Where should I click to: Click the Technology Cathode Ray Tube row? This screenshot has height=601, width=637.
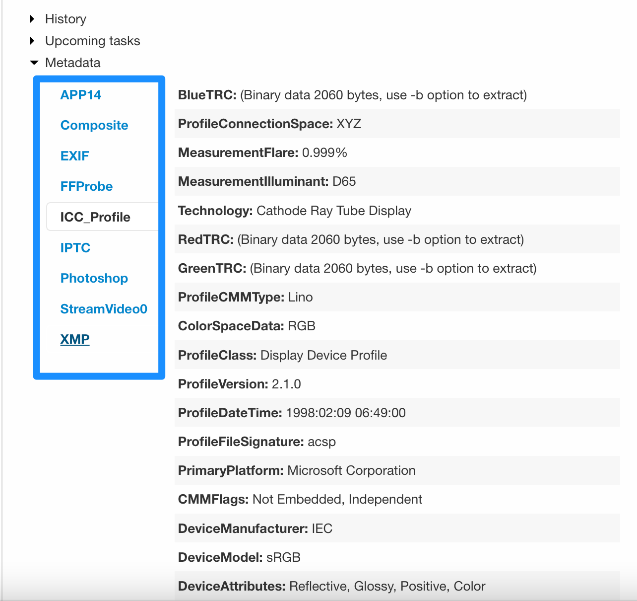coord(397,211)
